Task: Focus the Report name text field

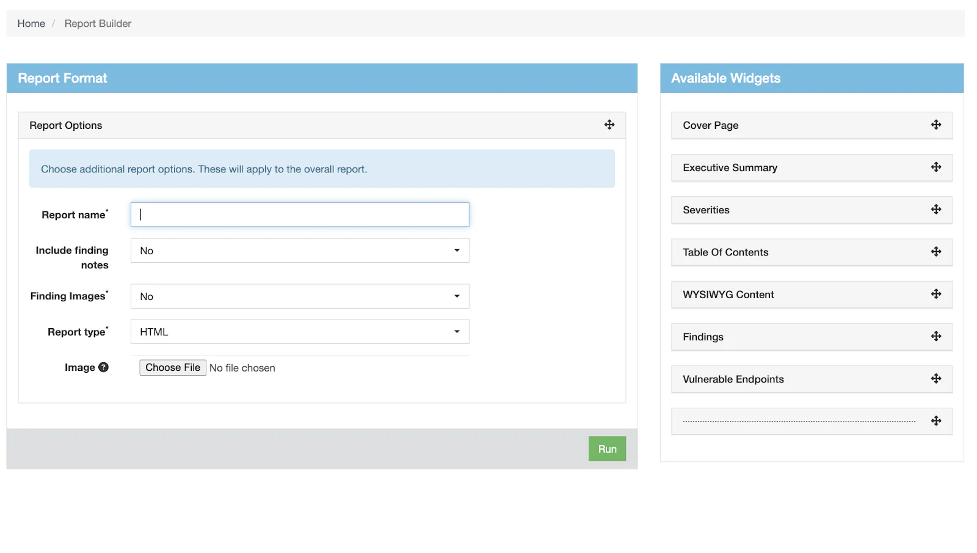Action: click(x=299, y=214)
